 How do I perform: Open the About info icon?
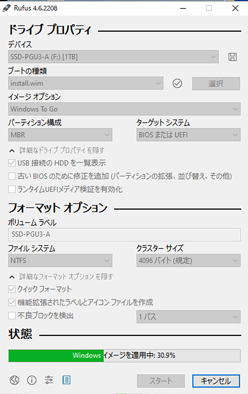[32, 380]
